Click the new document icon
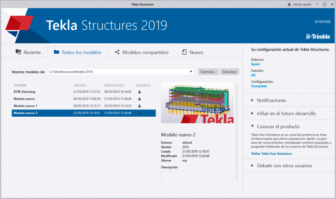 click(184, 52)
